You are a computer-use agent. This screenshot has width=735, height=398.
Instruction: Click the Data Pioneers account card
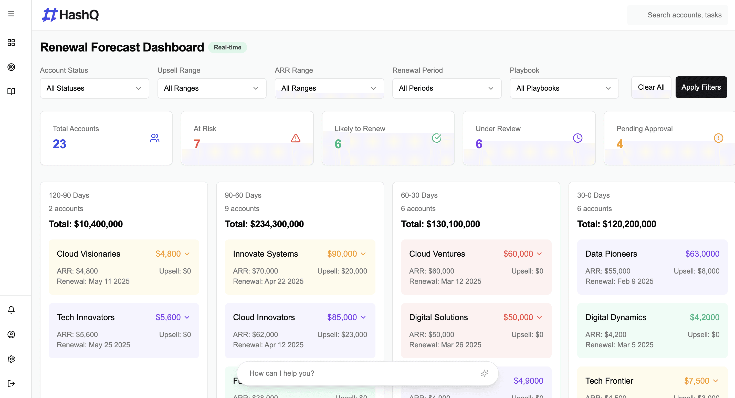(652, 267)
